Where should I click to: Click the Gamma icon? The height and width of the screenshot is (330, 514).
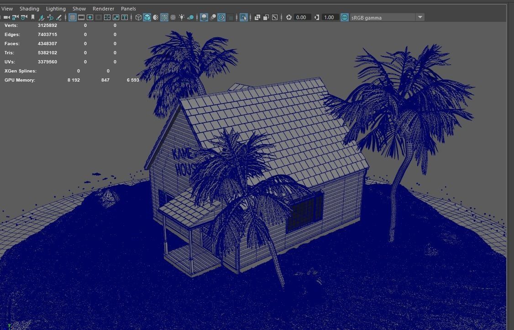click(317, 17)
